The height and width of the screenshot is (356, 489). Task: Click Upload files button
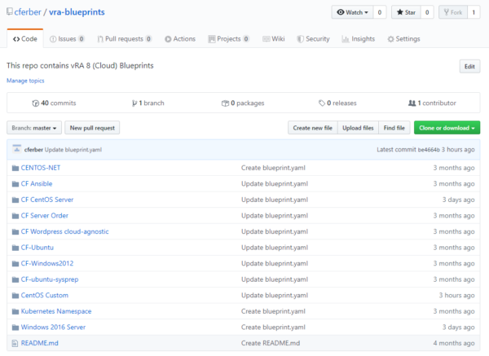358,128
